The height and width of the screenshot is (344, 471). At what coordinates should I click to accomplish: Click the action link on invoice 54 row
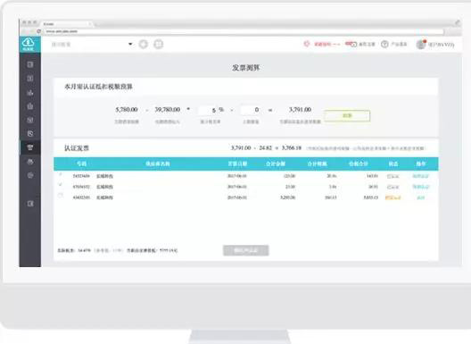pos(420,176)
